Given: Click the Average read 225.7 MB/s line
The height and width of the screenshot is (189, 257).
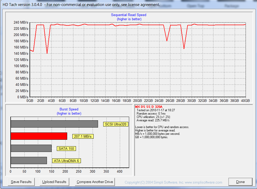Looking at the screenshot, I should coord(153,120).
